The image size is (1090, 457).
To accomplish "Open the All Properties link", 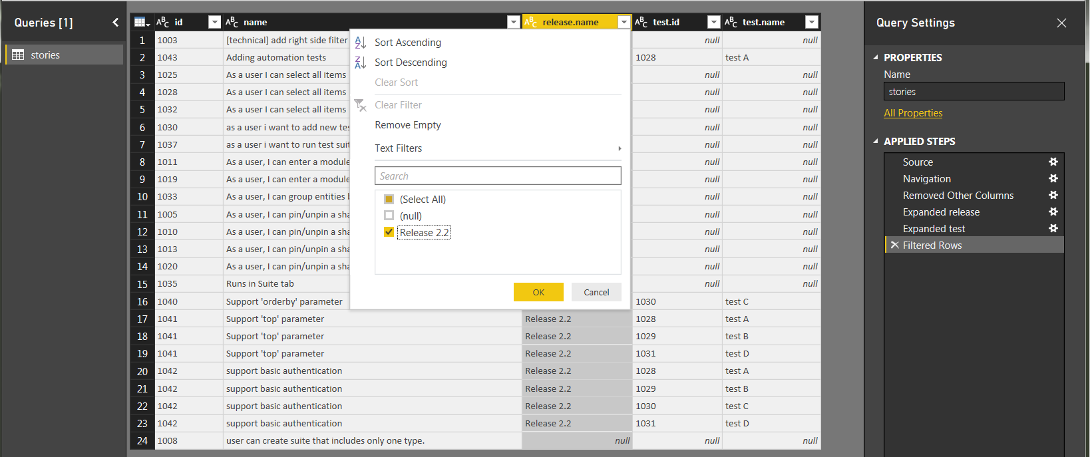I will tap(913, 113).
